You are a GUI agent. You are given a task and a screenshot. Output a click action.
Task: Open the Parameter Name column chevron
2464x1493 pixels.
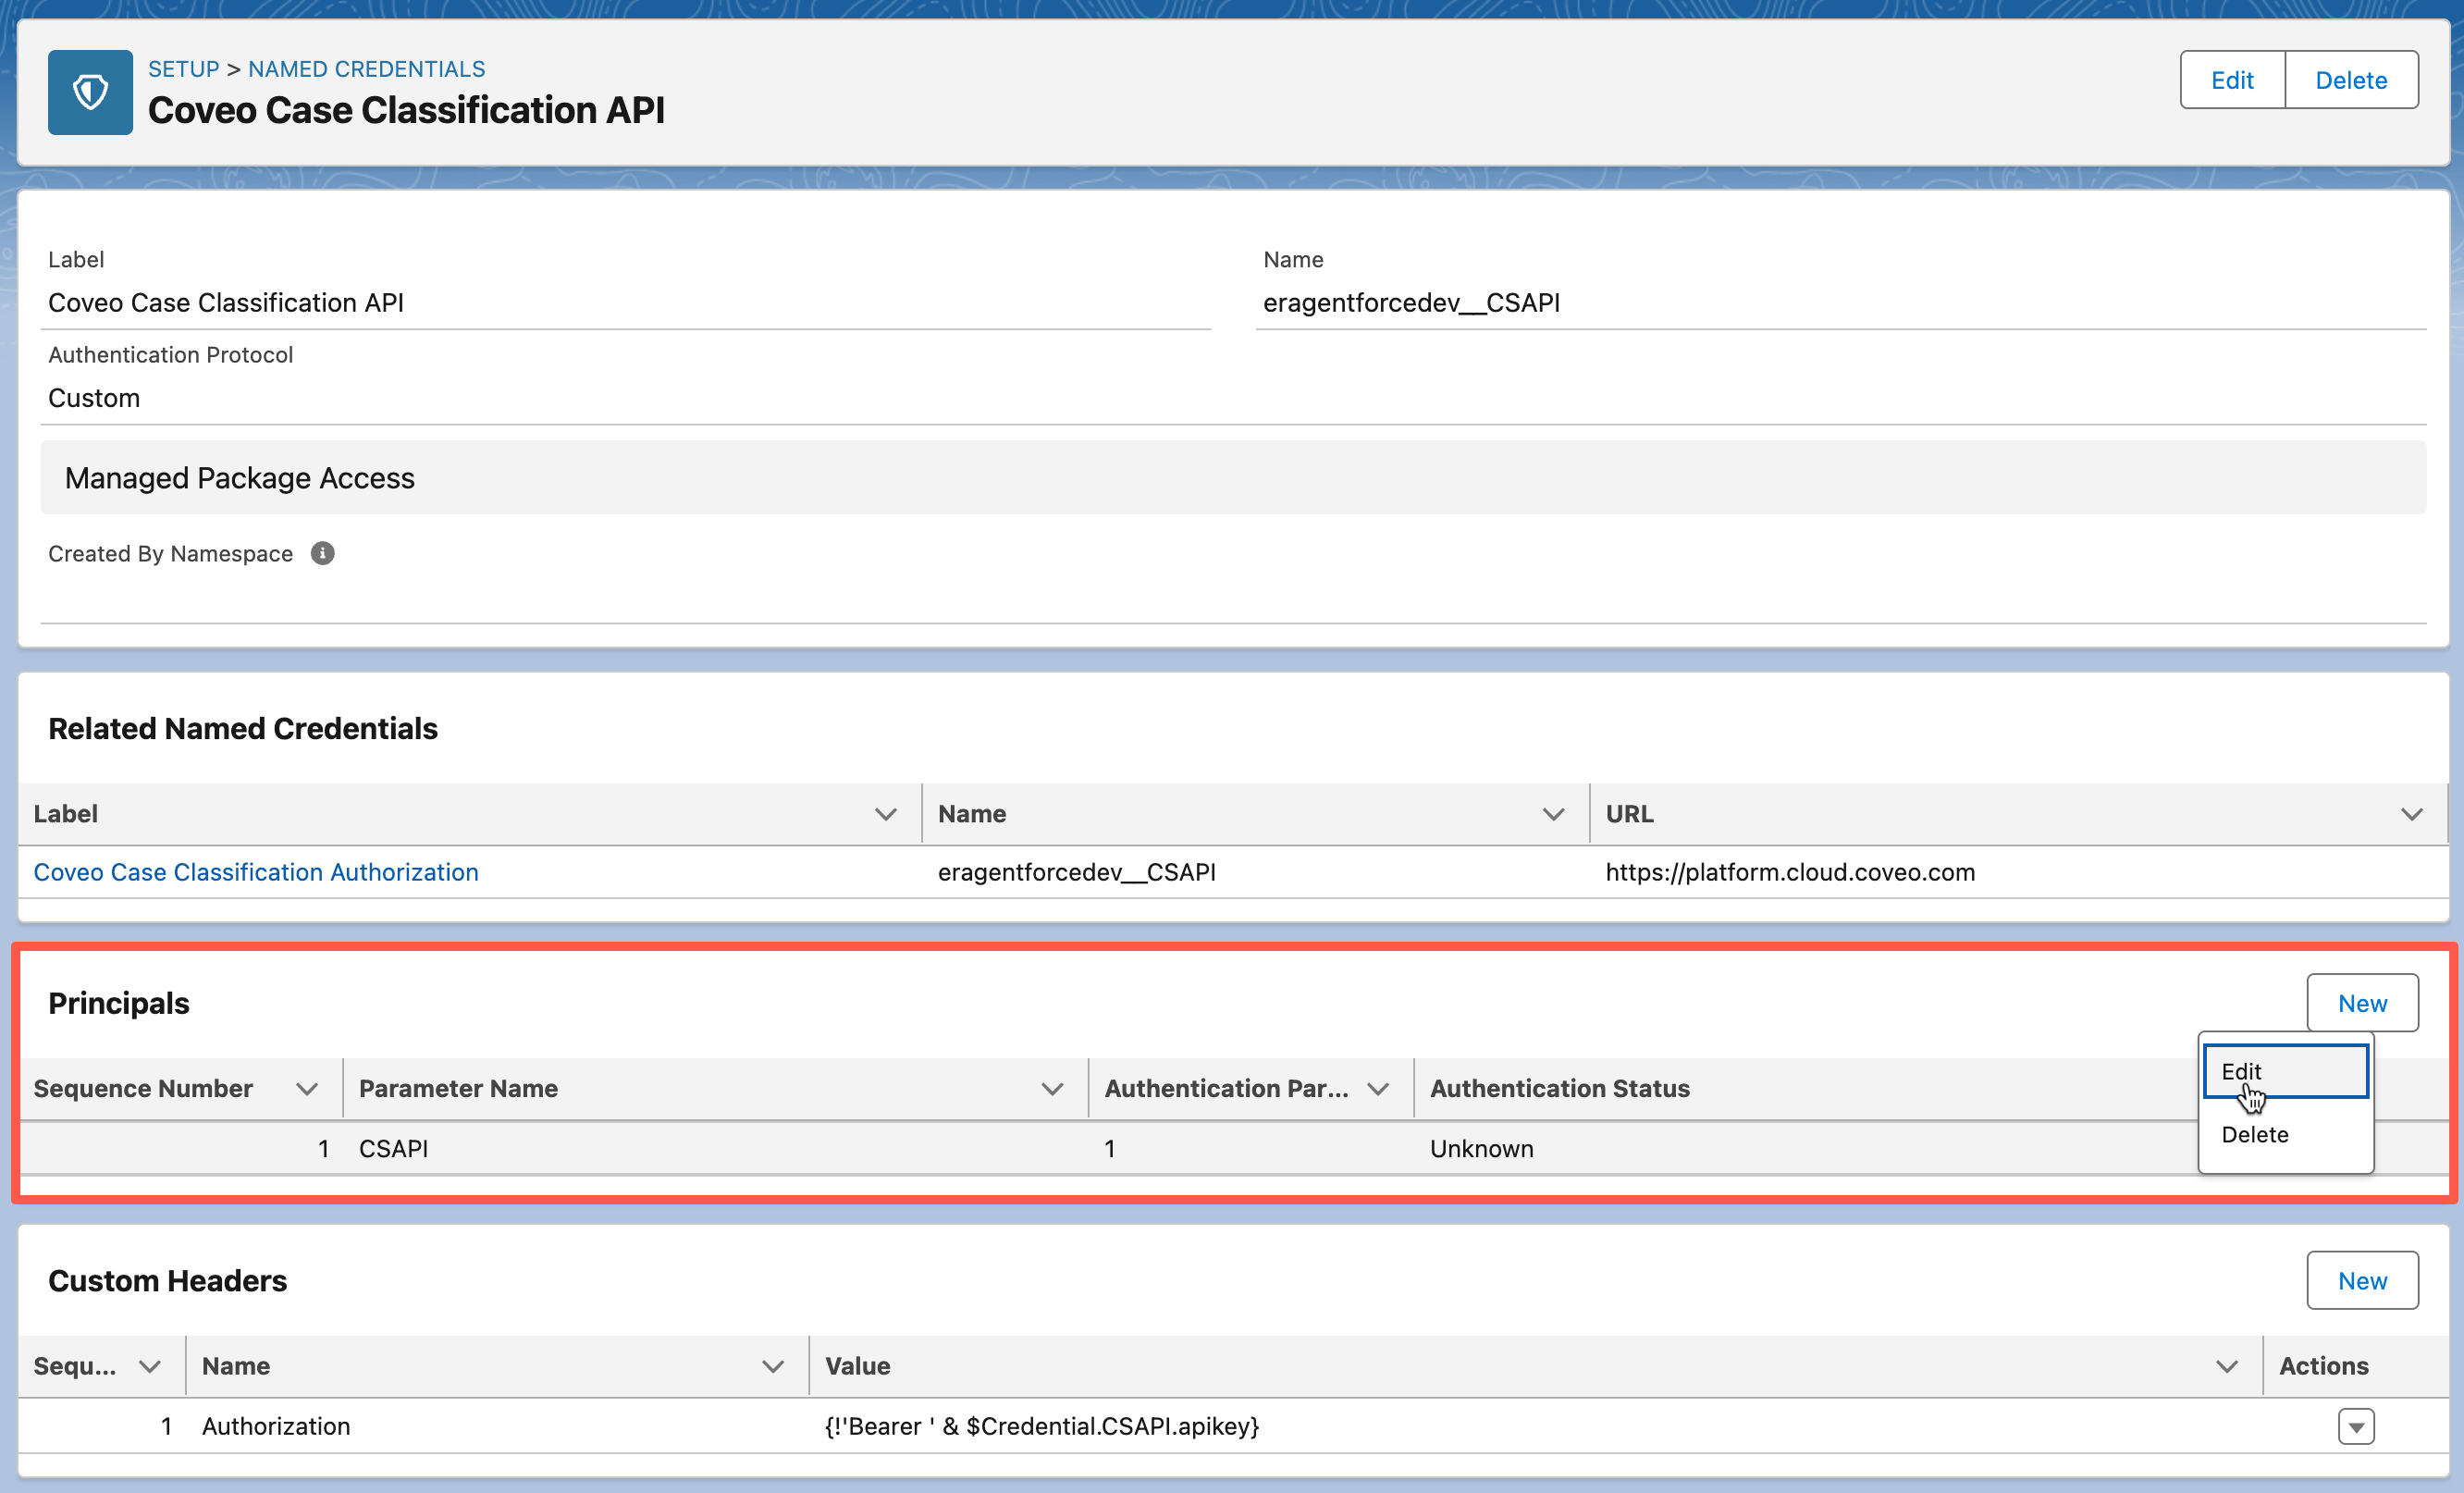click(x=1052, y=1088)
